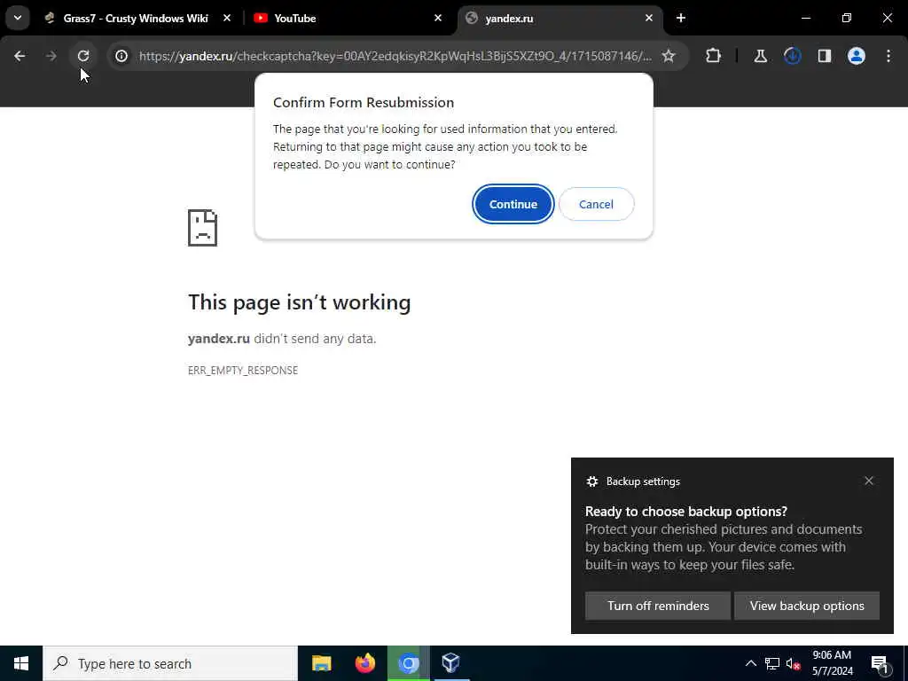
Task: Open the profile avatar menu
Action: tap(856, 56)
